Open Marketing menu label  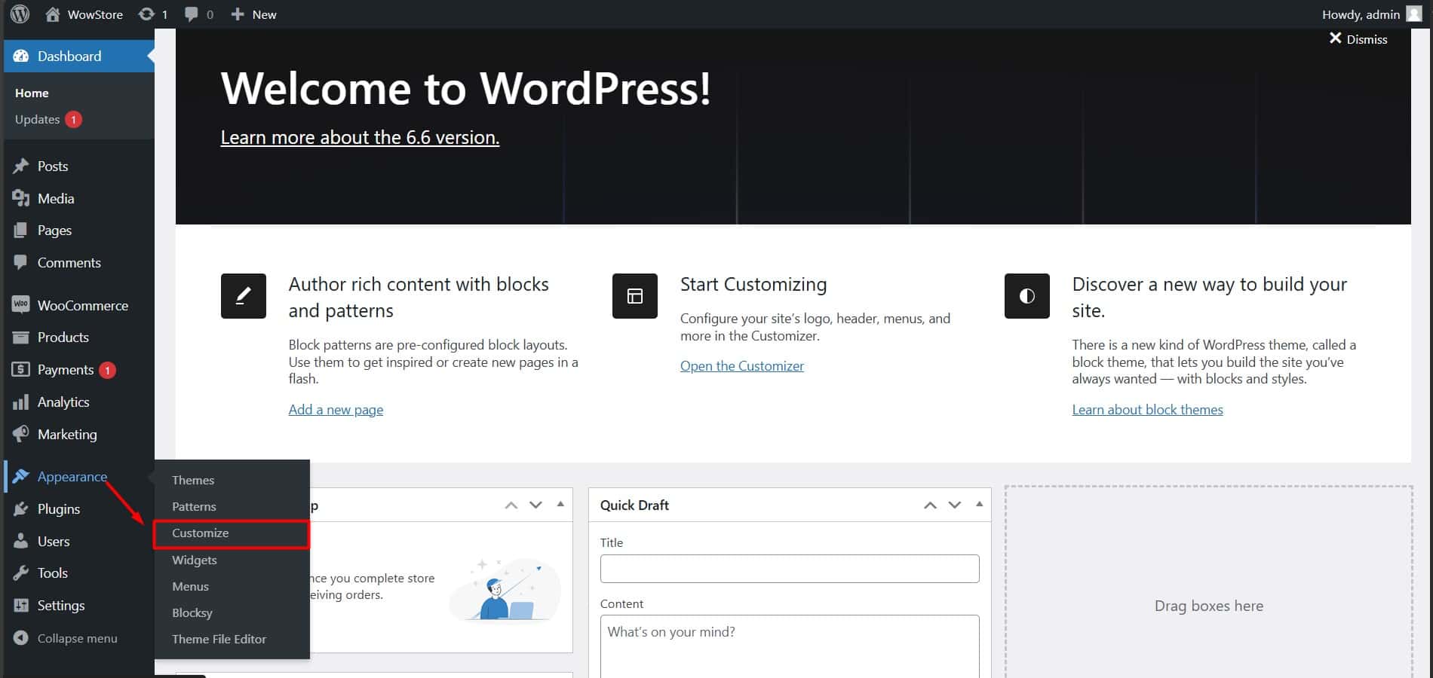[x=67, y=435]
